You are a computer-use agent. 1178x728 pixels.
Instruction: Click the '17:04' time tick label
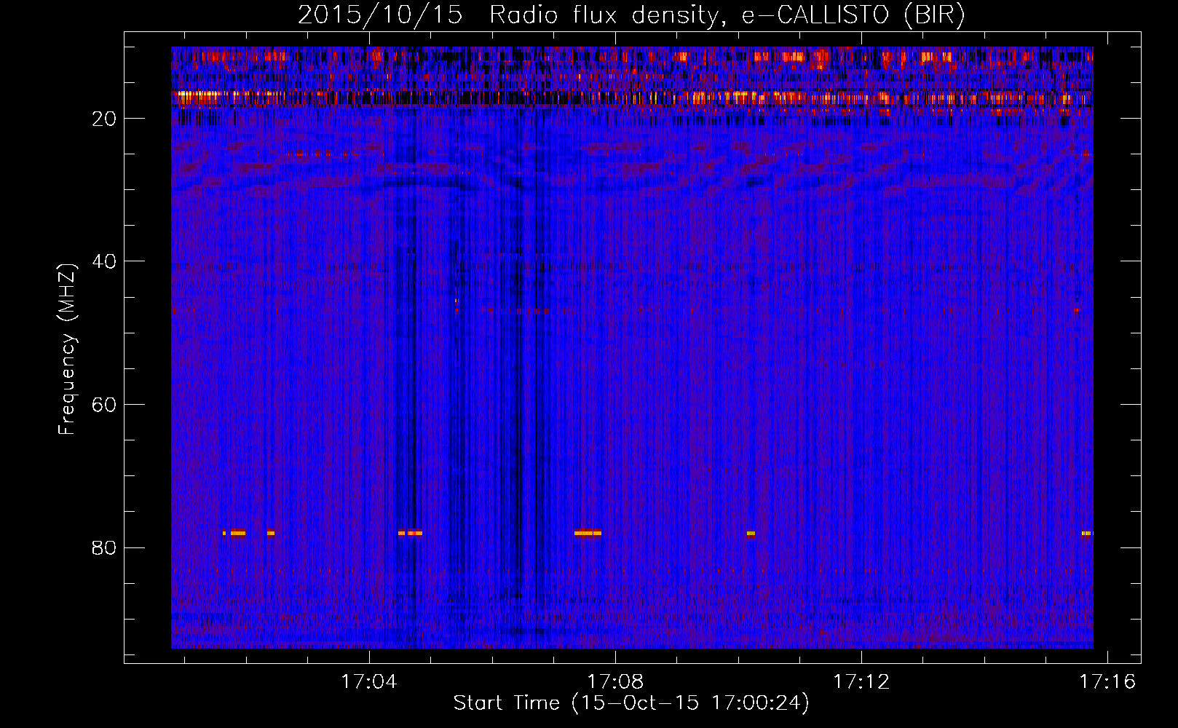[369, 682]
